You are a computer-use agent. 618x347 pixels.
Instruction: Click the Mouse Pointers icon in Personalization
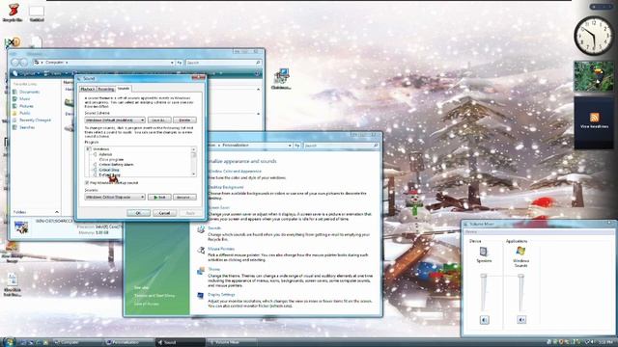point(201,250)
